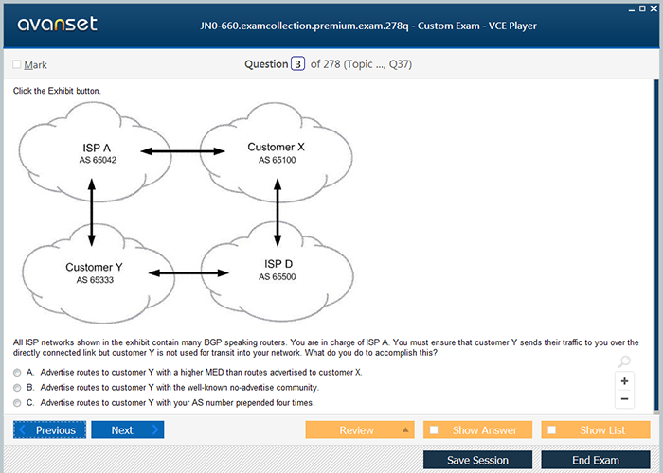Minimize the VCE Player window
Viewport: 663px width, 473px height.
pyautogui.click(x=632, y=9)
